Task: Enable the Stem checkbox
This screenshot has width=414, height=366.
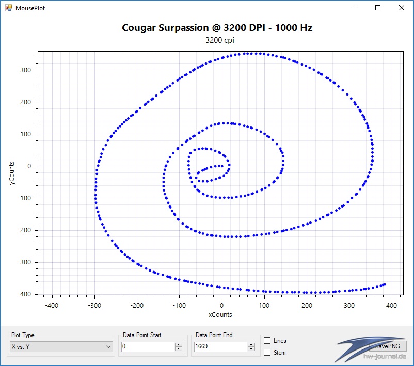Action: pos(267,352)
